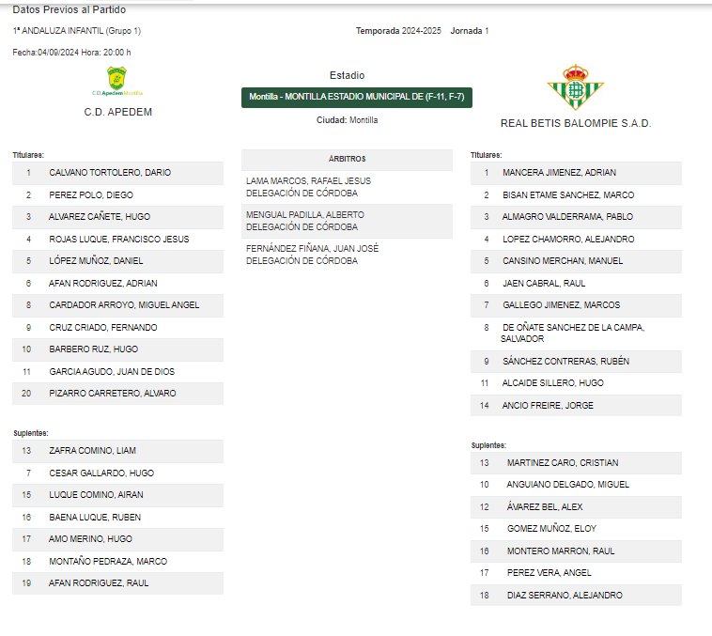The height and width of the screenshot is (636, 712).
Task: Click the Real Betis Balompié crest
Action: [575, 87]
